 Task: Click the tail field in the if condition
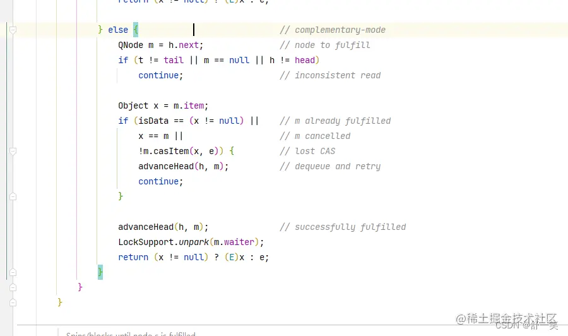coord(174,60)
